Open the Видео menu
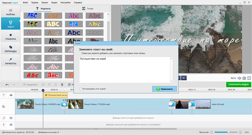 coord(54,3)
